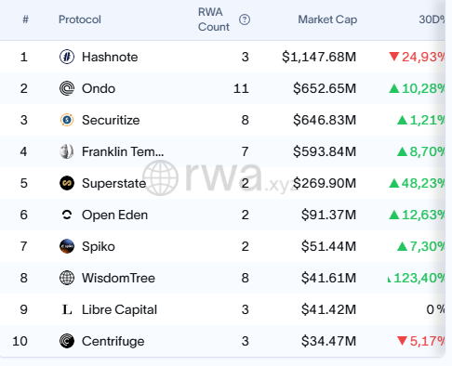The height and width of the screenshot is (366, 452).
Task: Sort table by Market Cap column header
Action: point(327,20)
